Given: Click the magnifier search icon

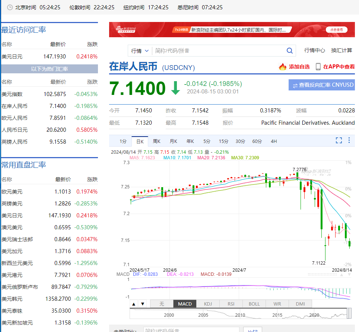Looking at the screenshot, I should coord(290,51).
